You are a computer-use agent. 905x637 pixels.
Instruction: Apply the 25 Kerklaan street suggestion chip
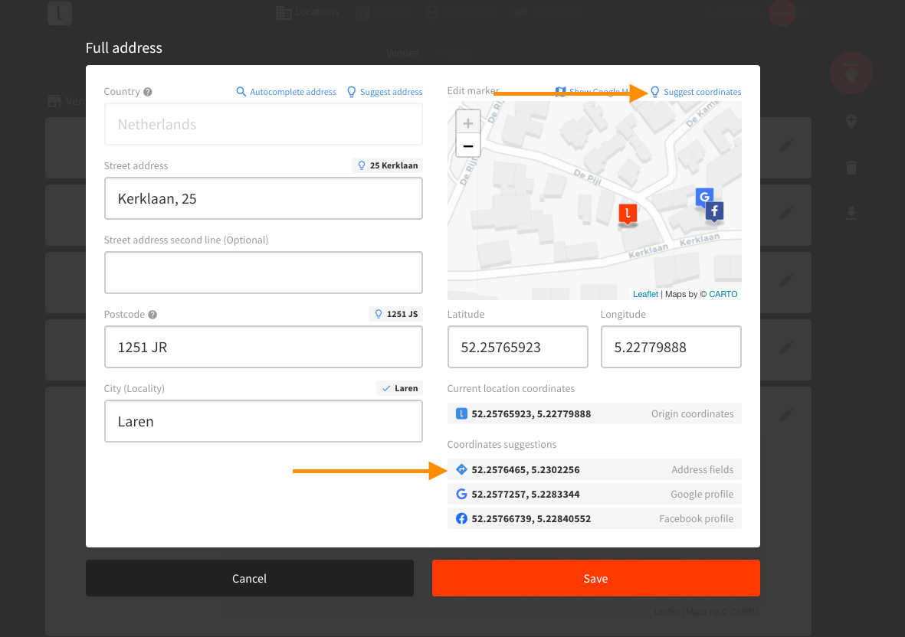[387, 165]
